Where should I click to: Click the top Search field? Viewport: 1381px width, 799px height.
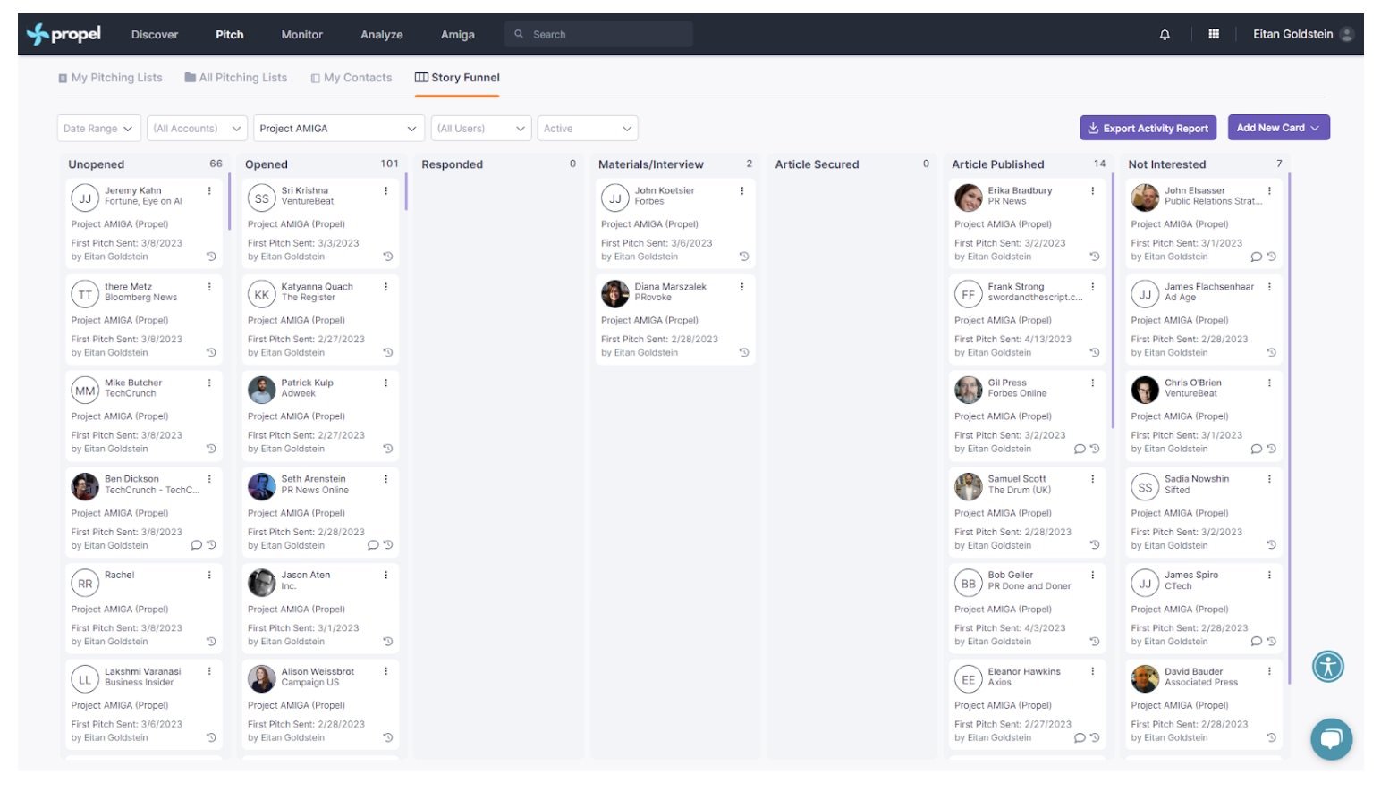[598, 34]
